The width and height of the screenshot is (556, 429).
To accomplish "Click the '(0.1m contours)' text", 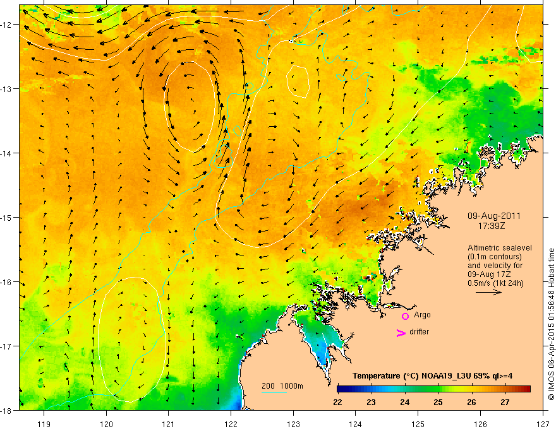I will coord(495,257).
